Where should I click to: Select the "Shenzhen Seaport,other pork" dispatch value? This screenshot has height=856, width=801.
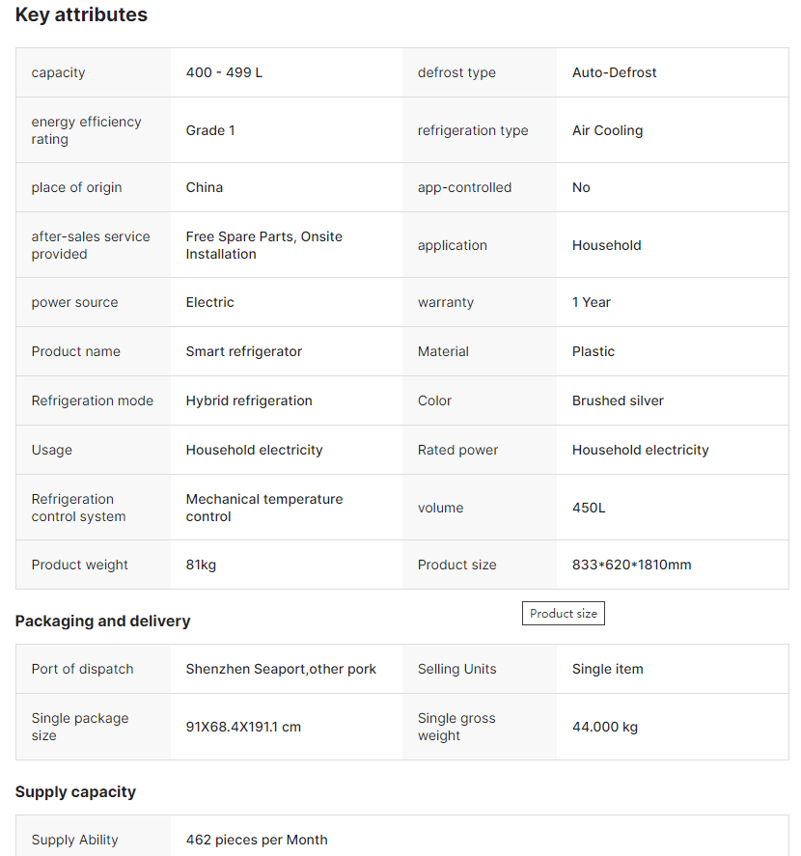point(281,669)
